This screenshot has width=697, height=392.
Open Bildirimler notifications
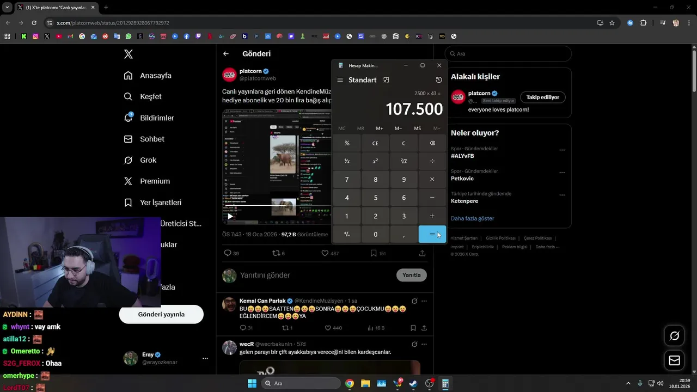point(149,118)
